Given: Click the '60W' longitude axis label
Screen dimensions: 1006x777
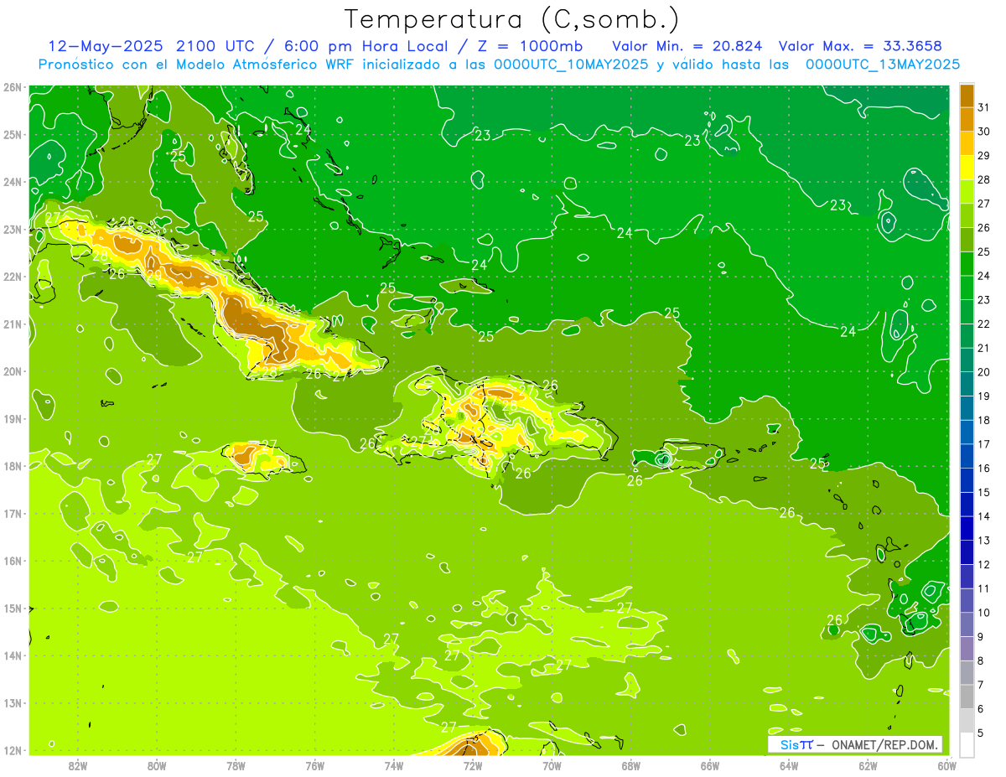Looking at the screenshot, I should (946, 765).
